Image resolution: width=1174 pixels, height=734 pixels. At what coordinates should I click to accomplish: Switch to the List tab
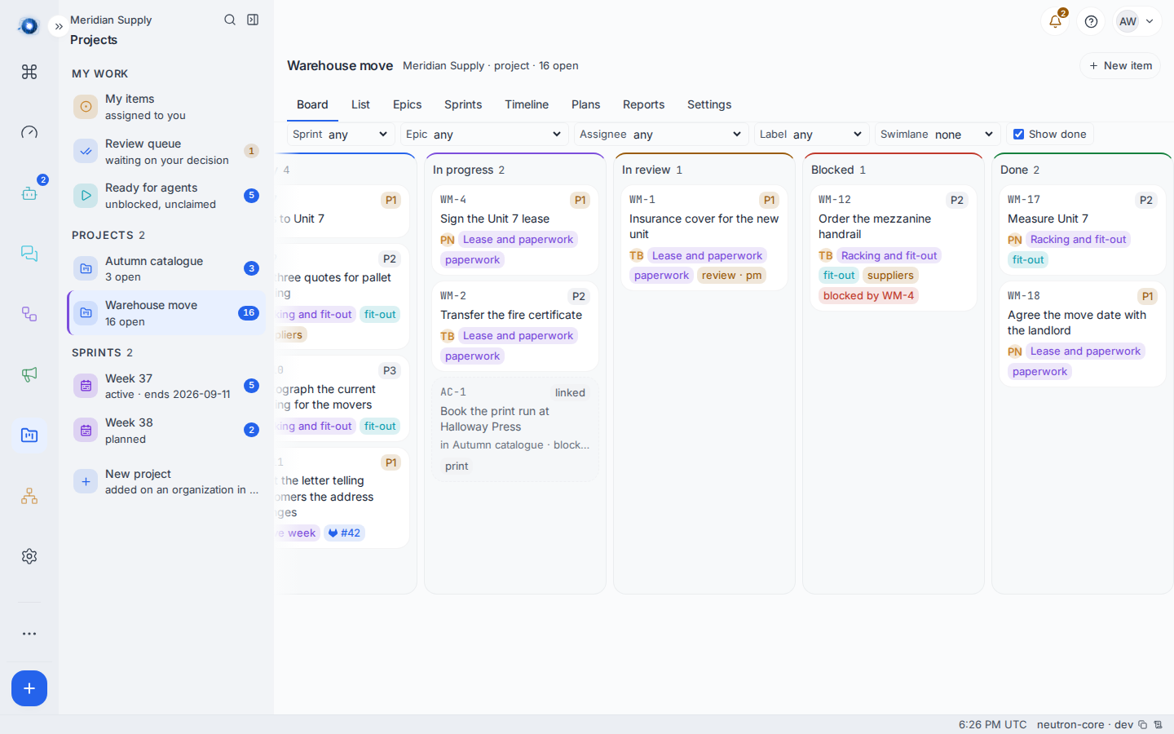[x=360, y=104]
